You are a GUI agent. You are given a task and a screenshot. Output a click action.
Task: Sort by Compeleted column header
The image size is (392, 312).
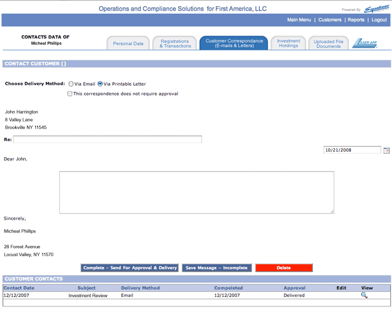tap(228, 288)
